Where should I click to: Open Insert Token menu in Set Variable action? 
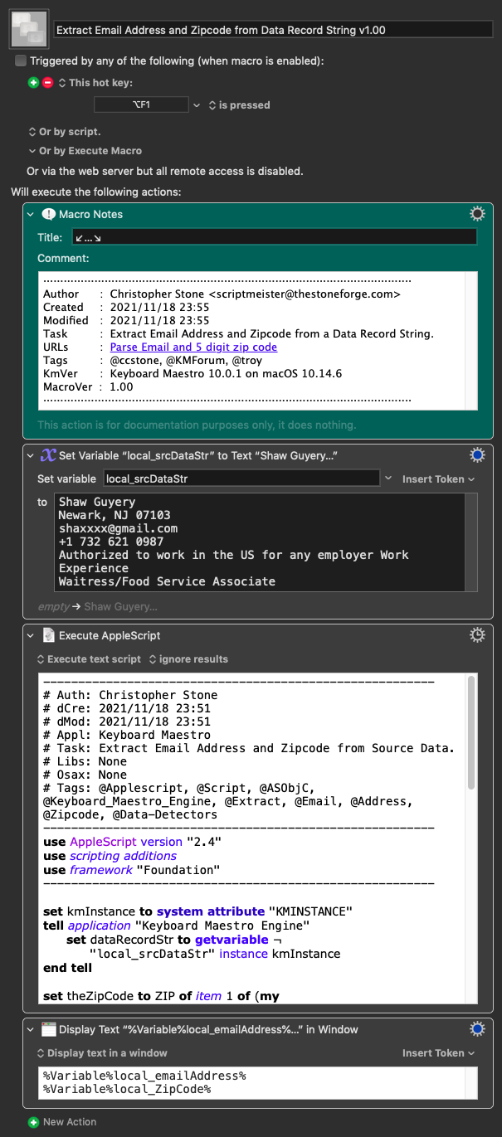pos(438,479)
